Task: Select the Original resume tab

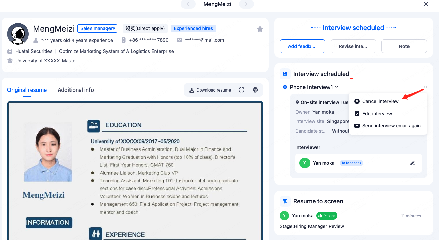Action: click(27, 90)
